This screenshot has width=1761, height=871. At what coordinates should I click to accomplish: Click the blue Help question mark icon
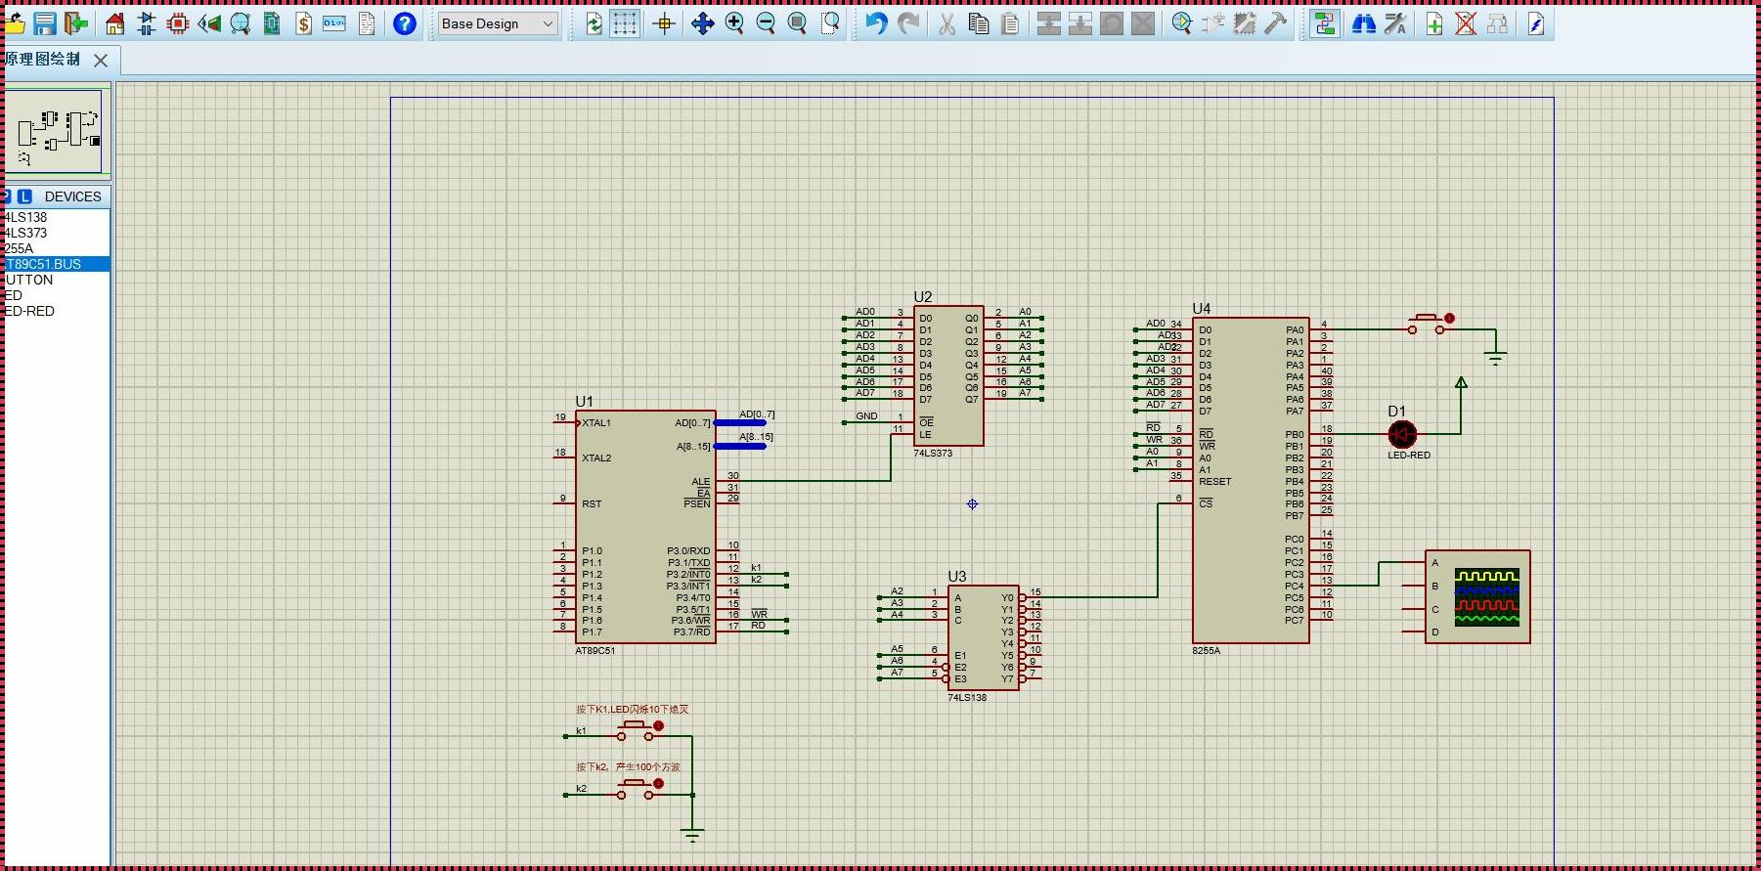404,23
